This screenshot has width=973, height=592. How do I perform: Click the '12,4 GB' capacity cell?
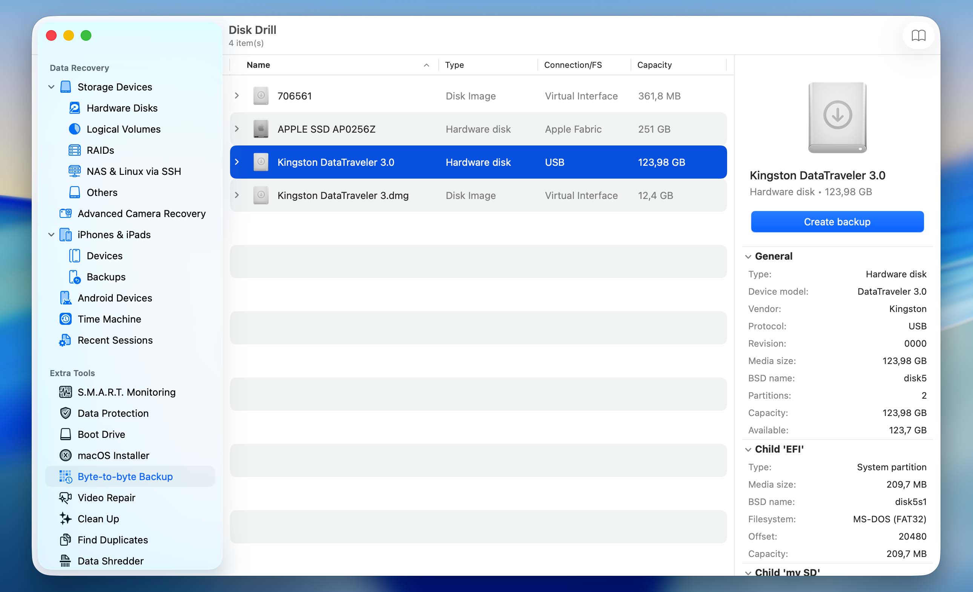coord(655,195)
